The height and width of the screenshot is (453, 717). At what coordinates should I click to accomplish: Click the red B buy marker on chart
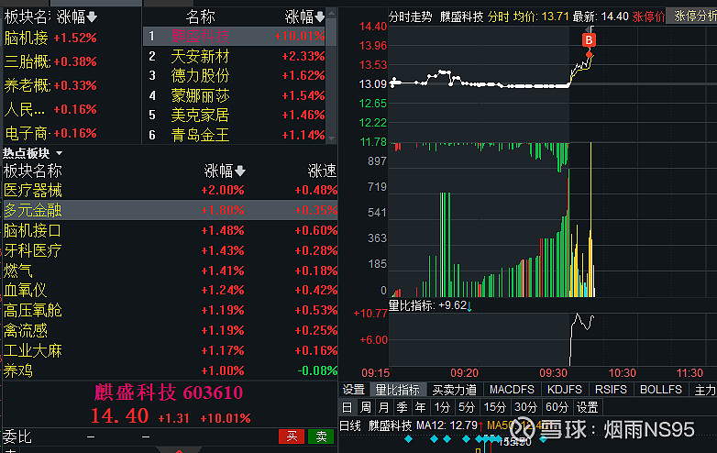coord(589,39)
